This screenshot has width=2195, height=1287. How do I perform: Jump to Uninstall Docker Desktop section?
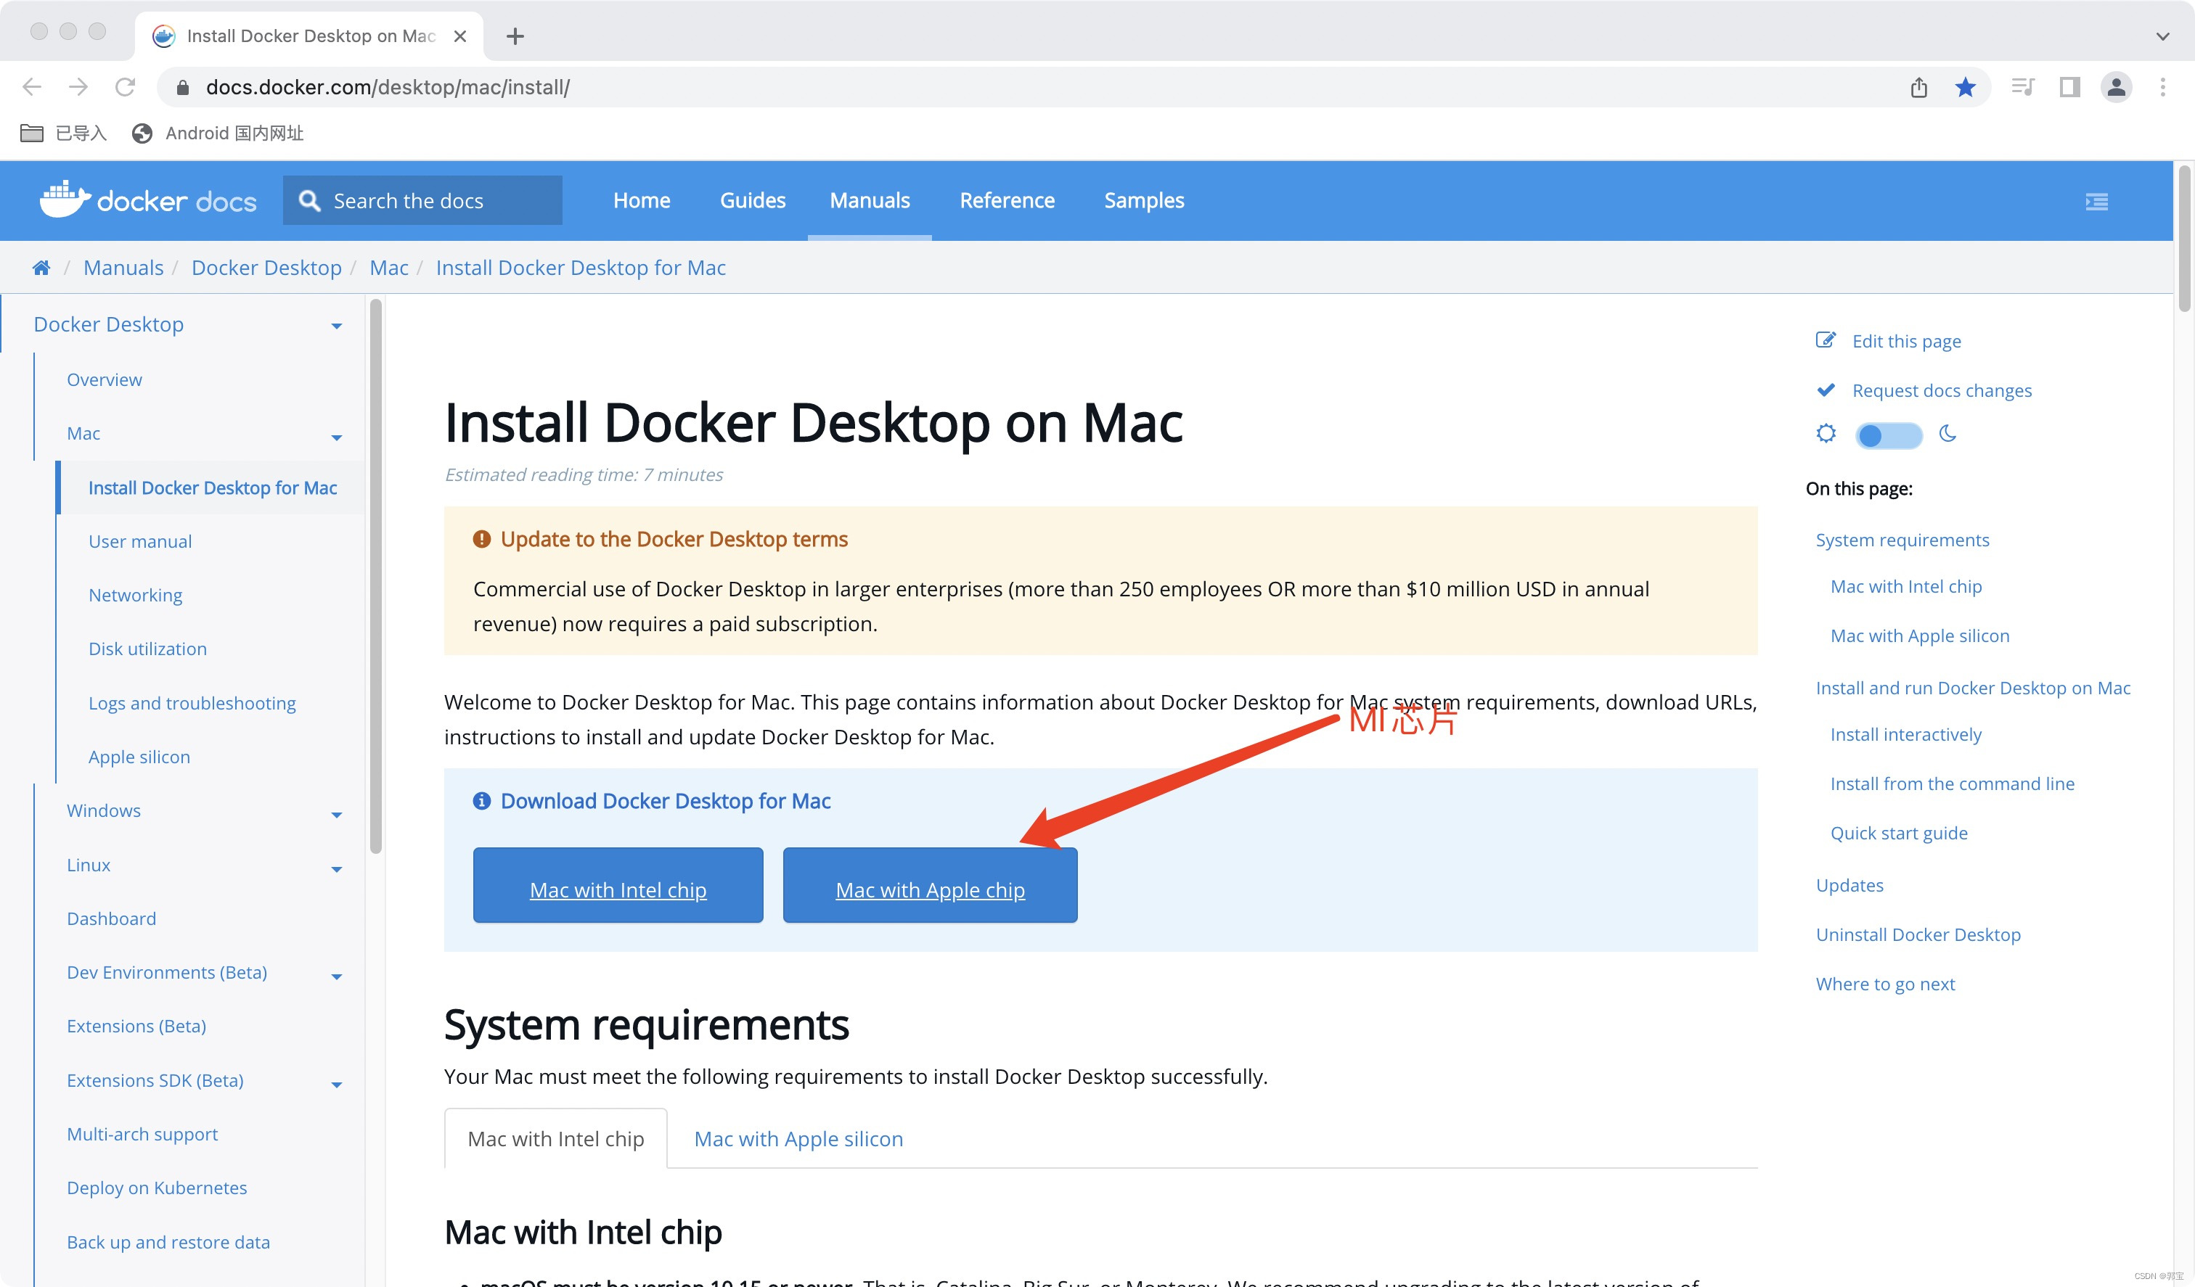1918,934
